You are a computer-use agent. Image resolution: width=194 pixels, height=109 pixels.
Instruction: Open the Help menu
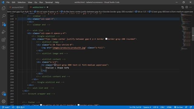click(x=57, y=2)
